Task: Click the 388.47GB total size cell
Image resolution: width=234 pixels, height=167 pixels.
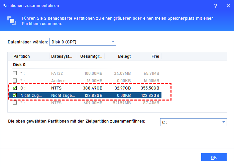Action: pos(93,88)
